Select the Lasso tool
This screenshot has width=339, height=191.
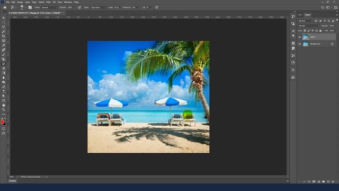pos(4,27)
